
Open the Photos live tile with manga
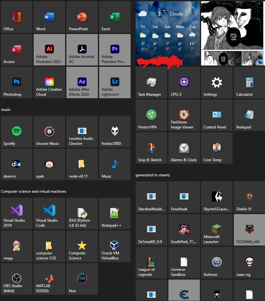(233, 33)
